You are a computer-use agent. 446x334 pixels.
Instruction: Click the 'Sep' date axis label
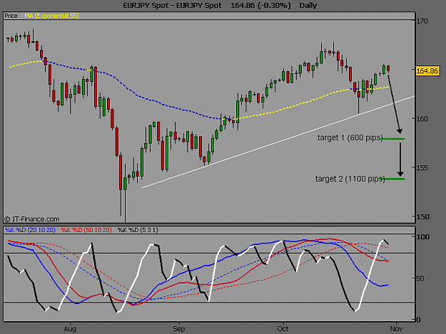(179, 329)
